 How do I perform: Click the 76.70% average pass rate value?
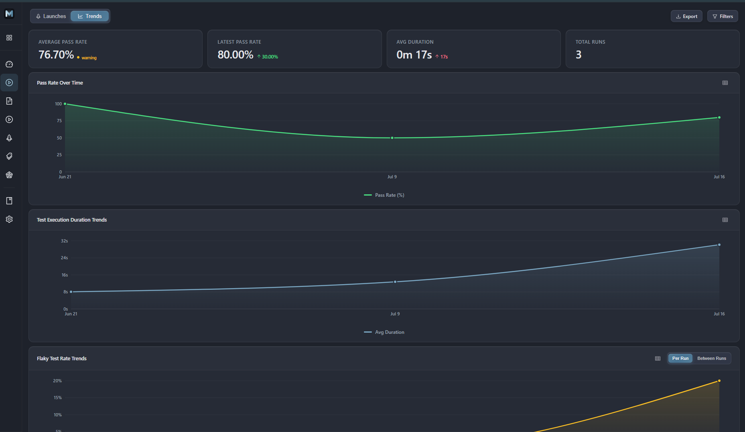tap(56, 55)
